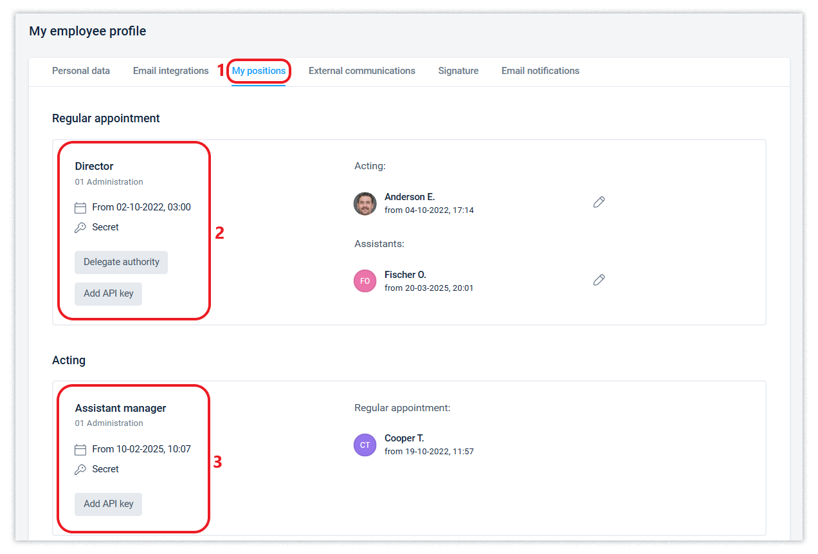
Task: Click the Cooper T. name
Action: click(404, 438)
